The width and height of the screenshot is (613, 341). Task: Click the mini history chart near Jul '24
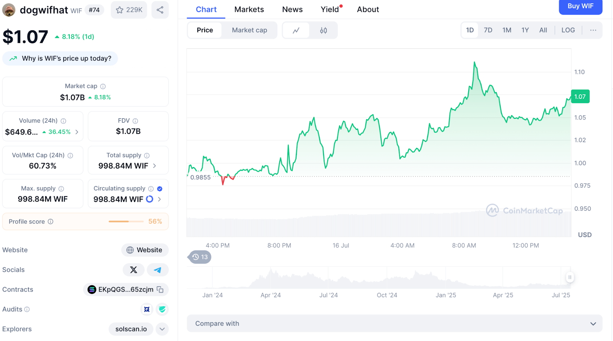pos(328,278)
